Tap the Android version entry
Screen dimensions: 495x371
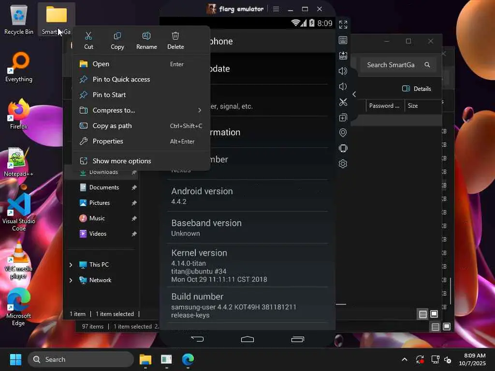click(x=247, y=196)
